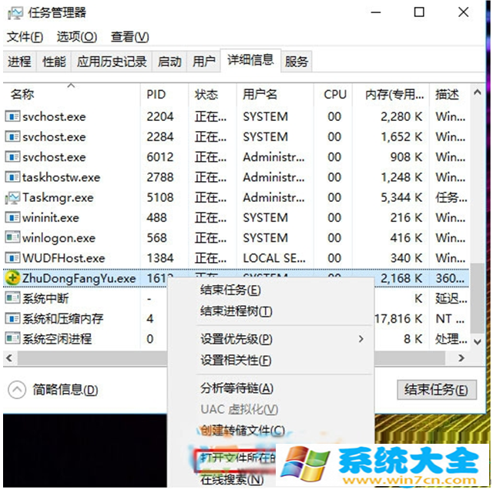The height and width of the screenshot is (490, 493).
Task: Choose 在线搜索(N) in the context menu
Action: 233,479
